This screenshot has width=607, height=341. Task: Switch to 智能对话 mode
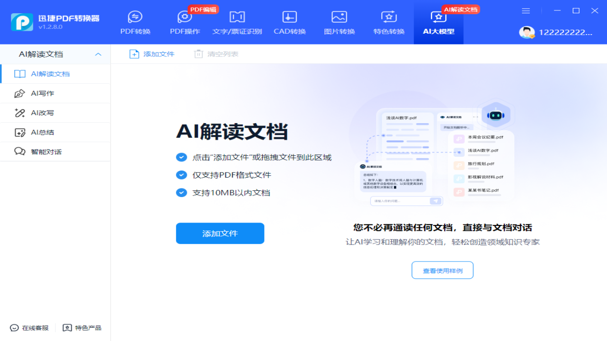tap(55, 152)
